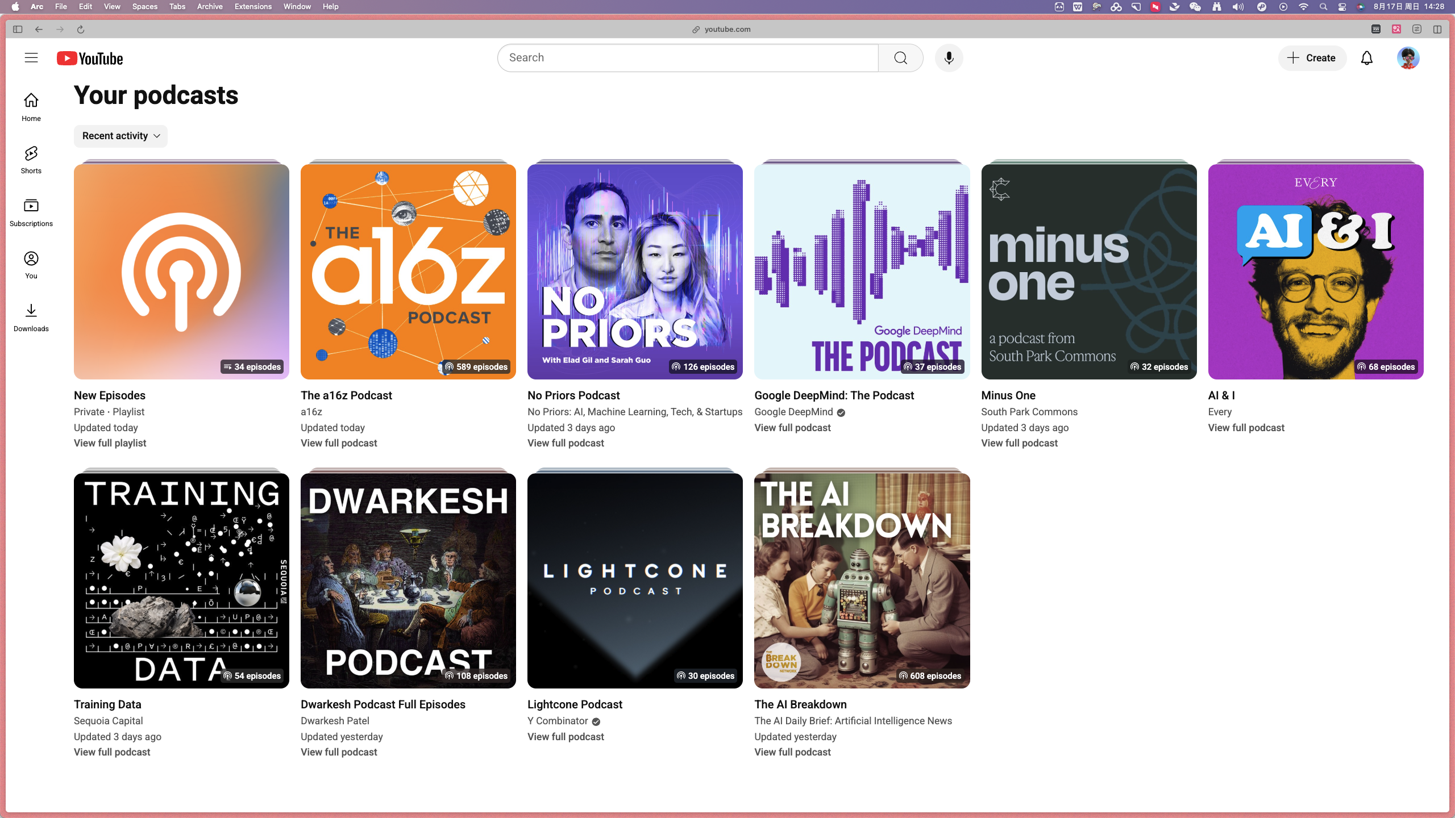Open the volume control in menu bar
The height and width of the screenshot is (818, 1455).
click(x=1238, y=7)
